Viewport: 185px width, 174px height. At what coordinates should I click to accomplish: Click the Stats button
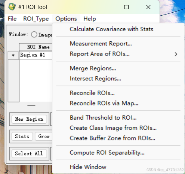click(x=22, y=136)
